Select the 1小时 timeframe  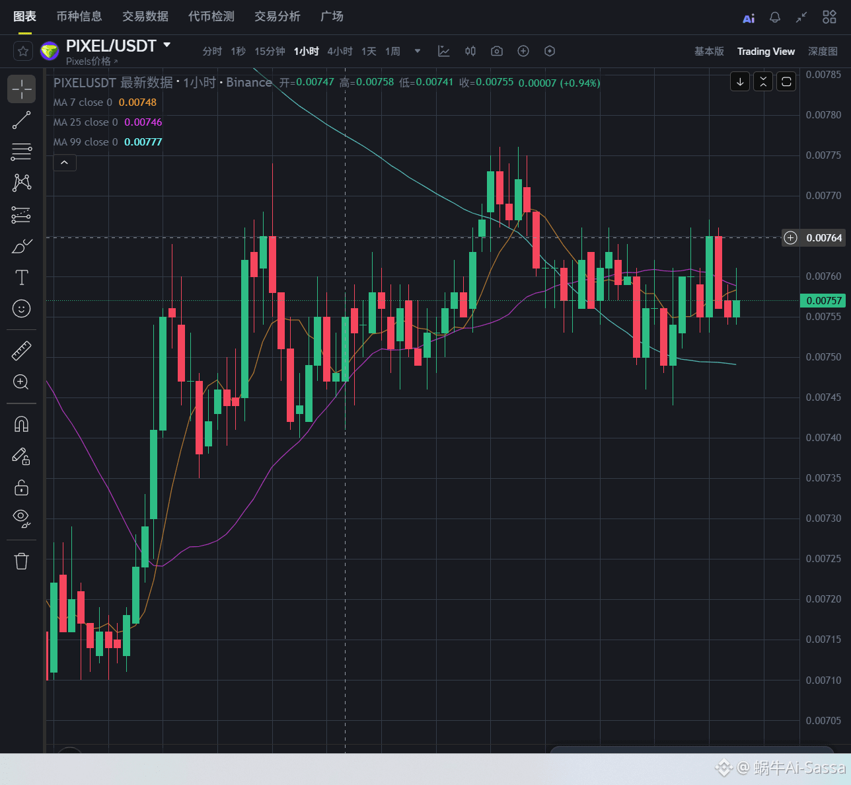(306, 52)
